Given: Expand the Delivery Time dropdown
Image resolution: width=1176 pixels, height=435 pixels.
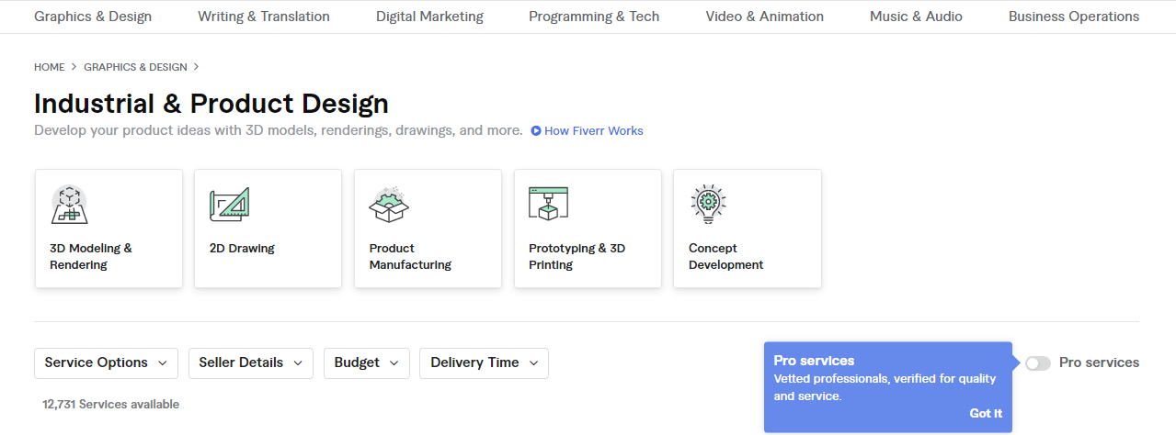Looking at the screenshot, I should pyautogui.click(x=485, y=363).
